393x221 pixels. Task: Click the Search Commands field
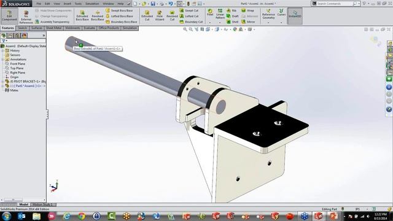(334, 4)
